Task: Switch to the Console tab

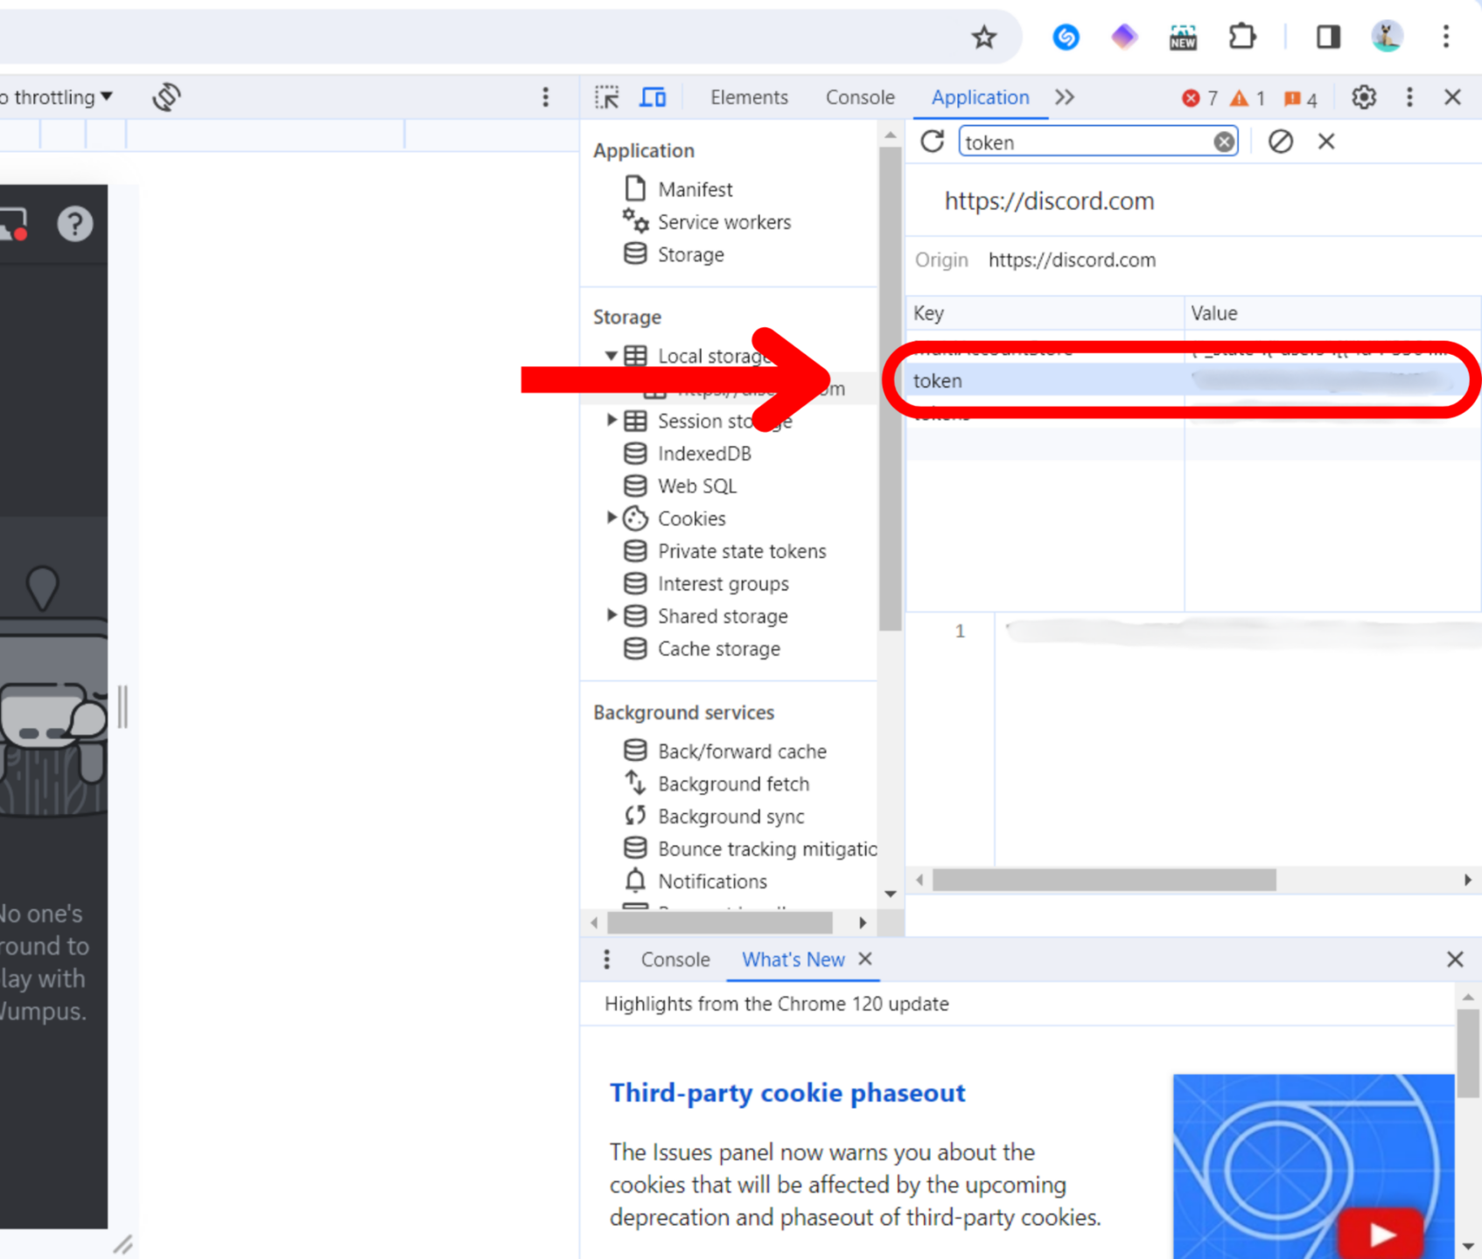Action: [859, 97]
